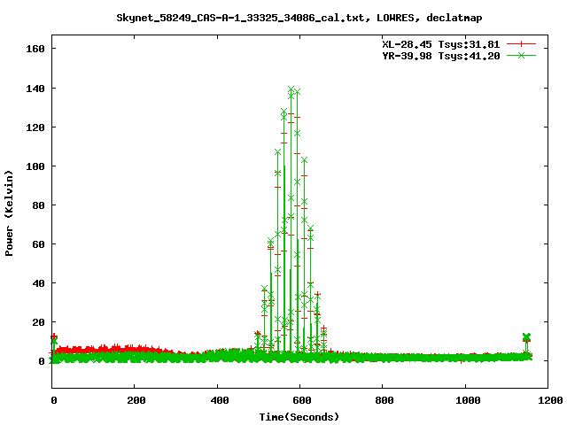Click the Time(Seconds) x-axis label

299,417
